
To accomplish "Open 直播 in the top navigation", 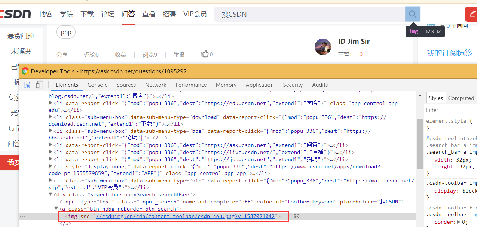I will coord(149,14).
